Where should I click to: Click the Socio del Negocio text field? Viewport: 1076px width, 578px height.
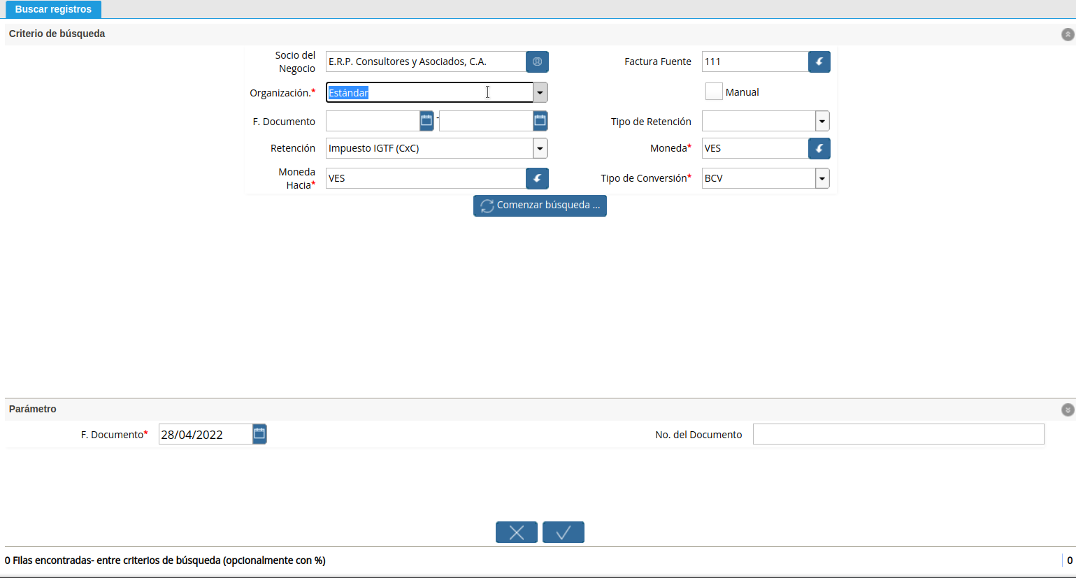pos(426,62)
